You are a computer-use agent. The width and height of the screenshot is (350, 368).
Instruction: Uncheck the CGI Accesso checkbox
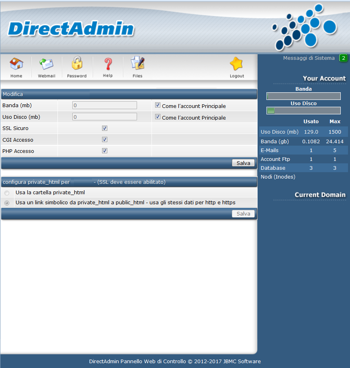point(105,140)
